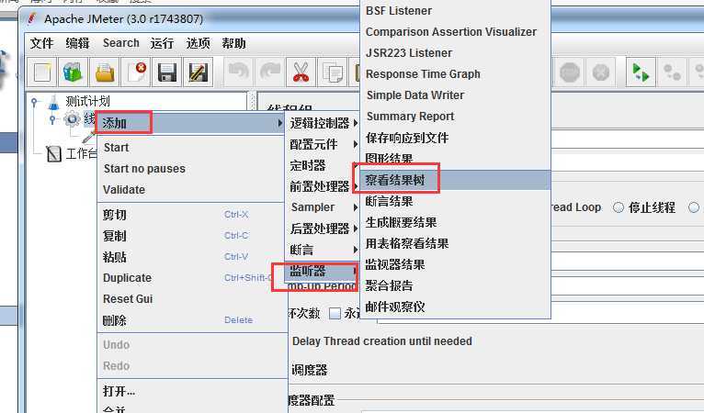Expand the 配置元件 submenu
Viewport: 704px width, 413px height.
[323, 144]
